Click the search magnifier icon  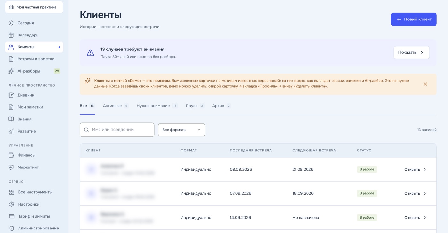pos(86,130)
